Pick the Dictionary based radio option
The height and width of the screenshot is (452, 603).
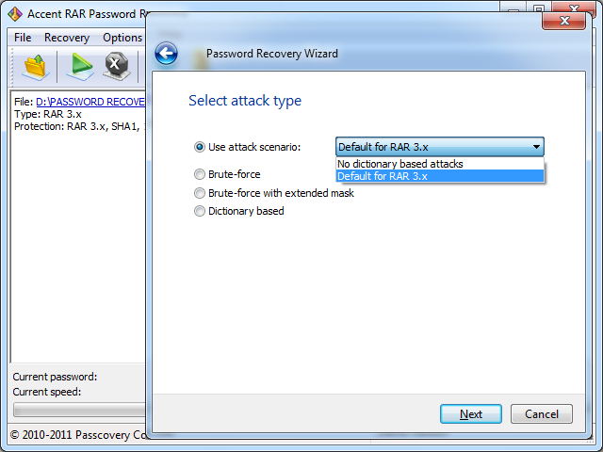[199, 211]
